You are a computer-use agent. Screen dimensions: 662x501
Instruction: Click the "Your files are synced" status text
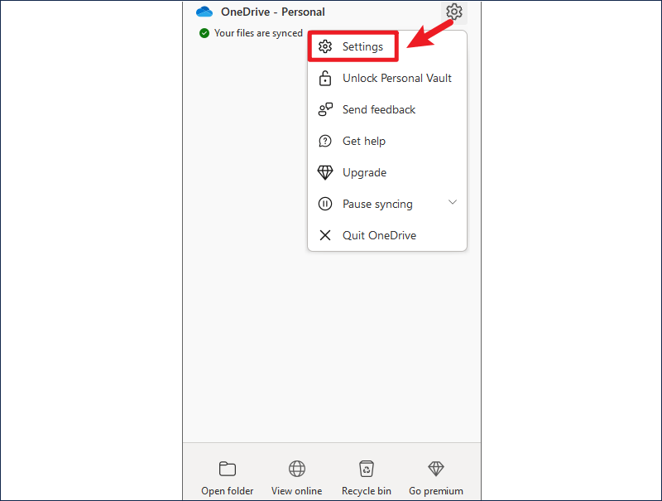pyautogui.click(x=258, y=33)
